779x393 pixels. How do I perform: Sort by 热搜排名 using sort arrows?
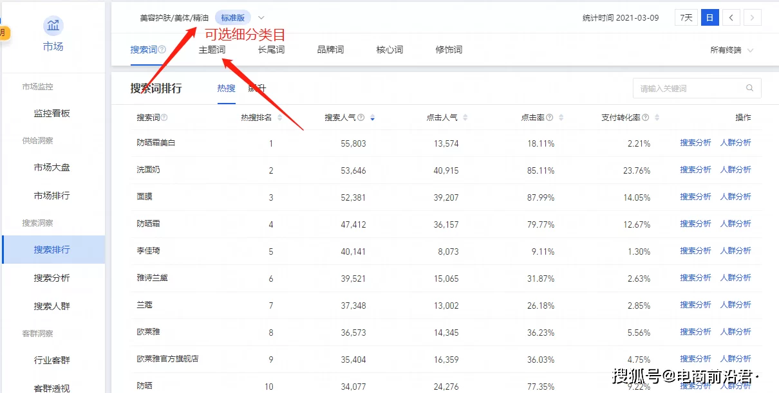point(278,118)
